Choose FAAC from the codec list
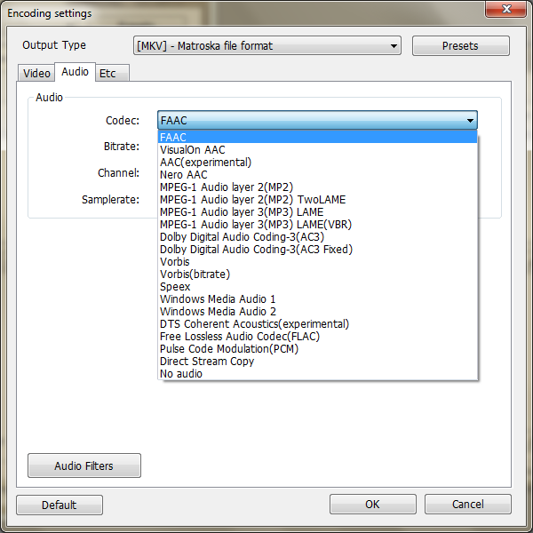The width and height of the screenshot is (533, 533). coord(317,138)
